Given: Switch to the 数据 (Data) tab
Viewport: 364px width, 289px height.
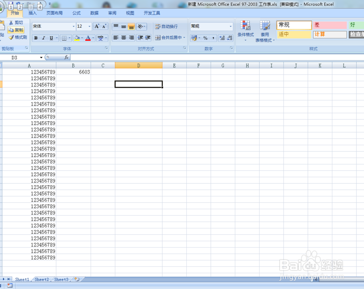Looking at the screenshot, I should (94, 13).
